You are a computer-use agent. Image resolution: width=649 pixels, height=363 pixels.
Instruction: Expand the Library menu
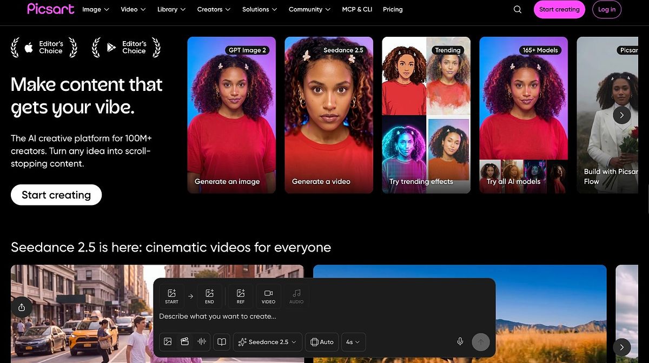[171, 9]
